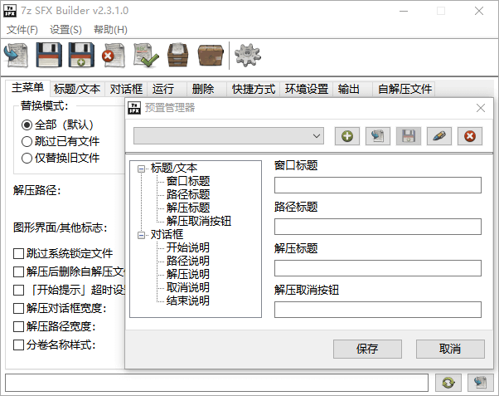Save as new config floppy icon with plus
Screen dimensions: 499x396
point(81,56)
